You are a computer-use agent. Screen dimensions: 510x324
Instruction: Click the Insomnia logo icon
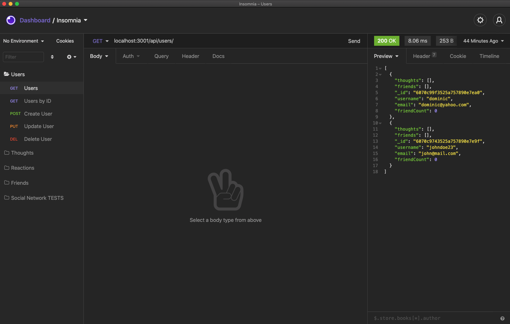(x=11, y=20)
